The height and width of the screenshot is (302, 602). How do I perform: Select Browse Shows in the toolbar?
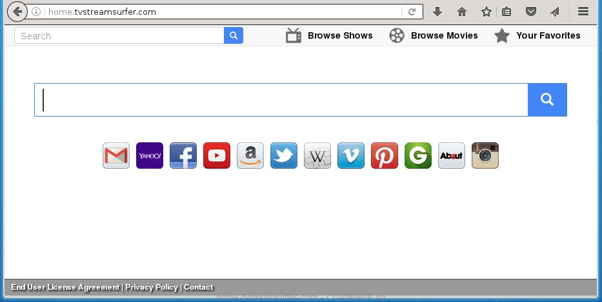pos(329,35)
